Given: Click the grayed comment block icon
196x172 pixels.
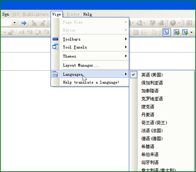Looking at the screenshot, I should tap(38, 32).
